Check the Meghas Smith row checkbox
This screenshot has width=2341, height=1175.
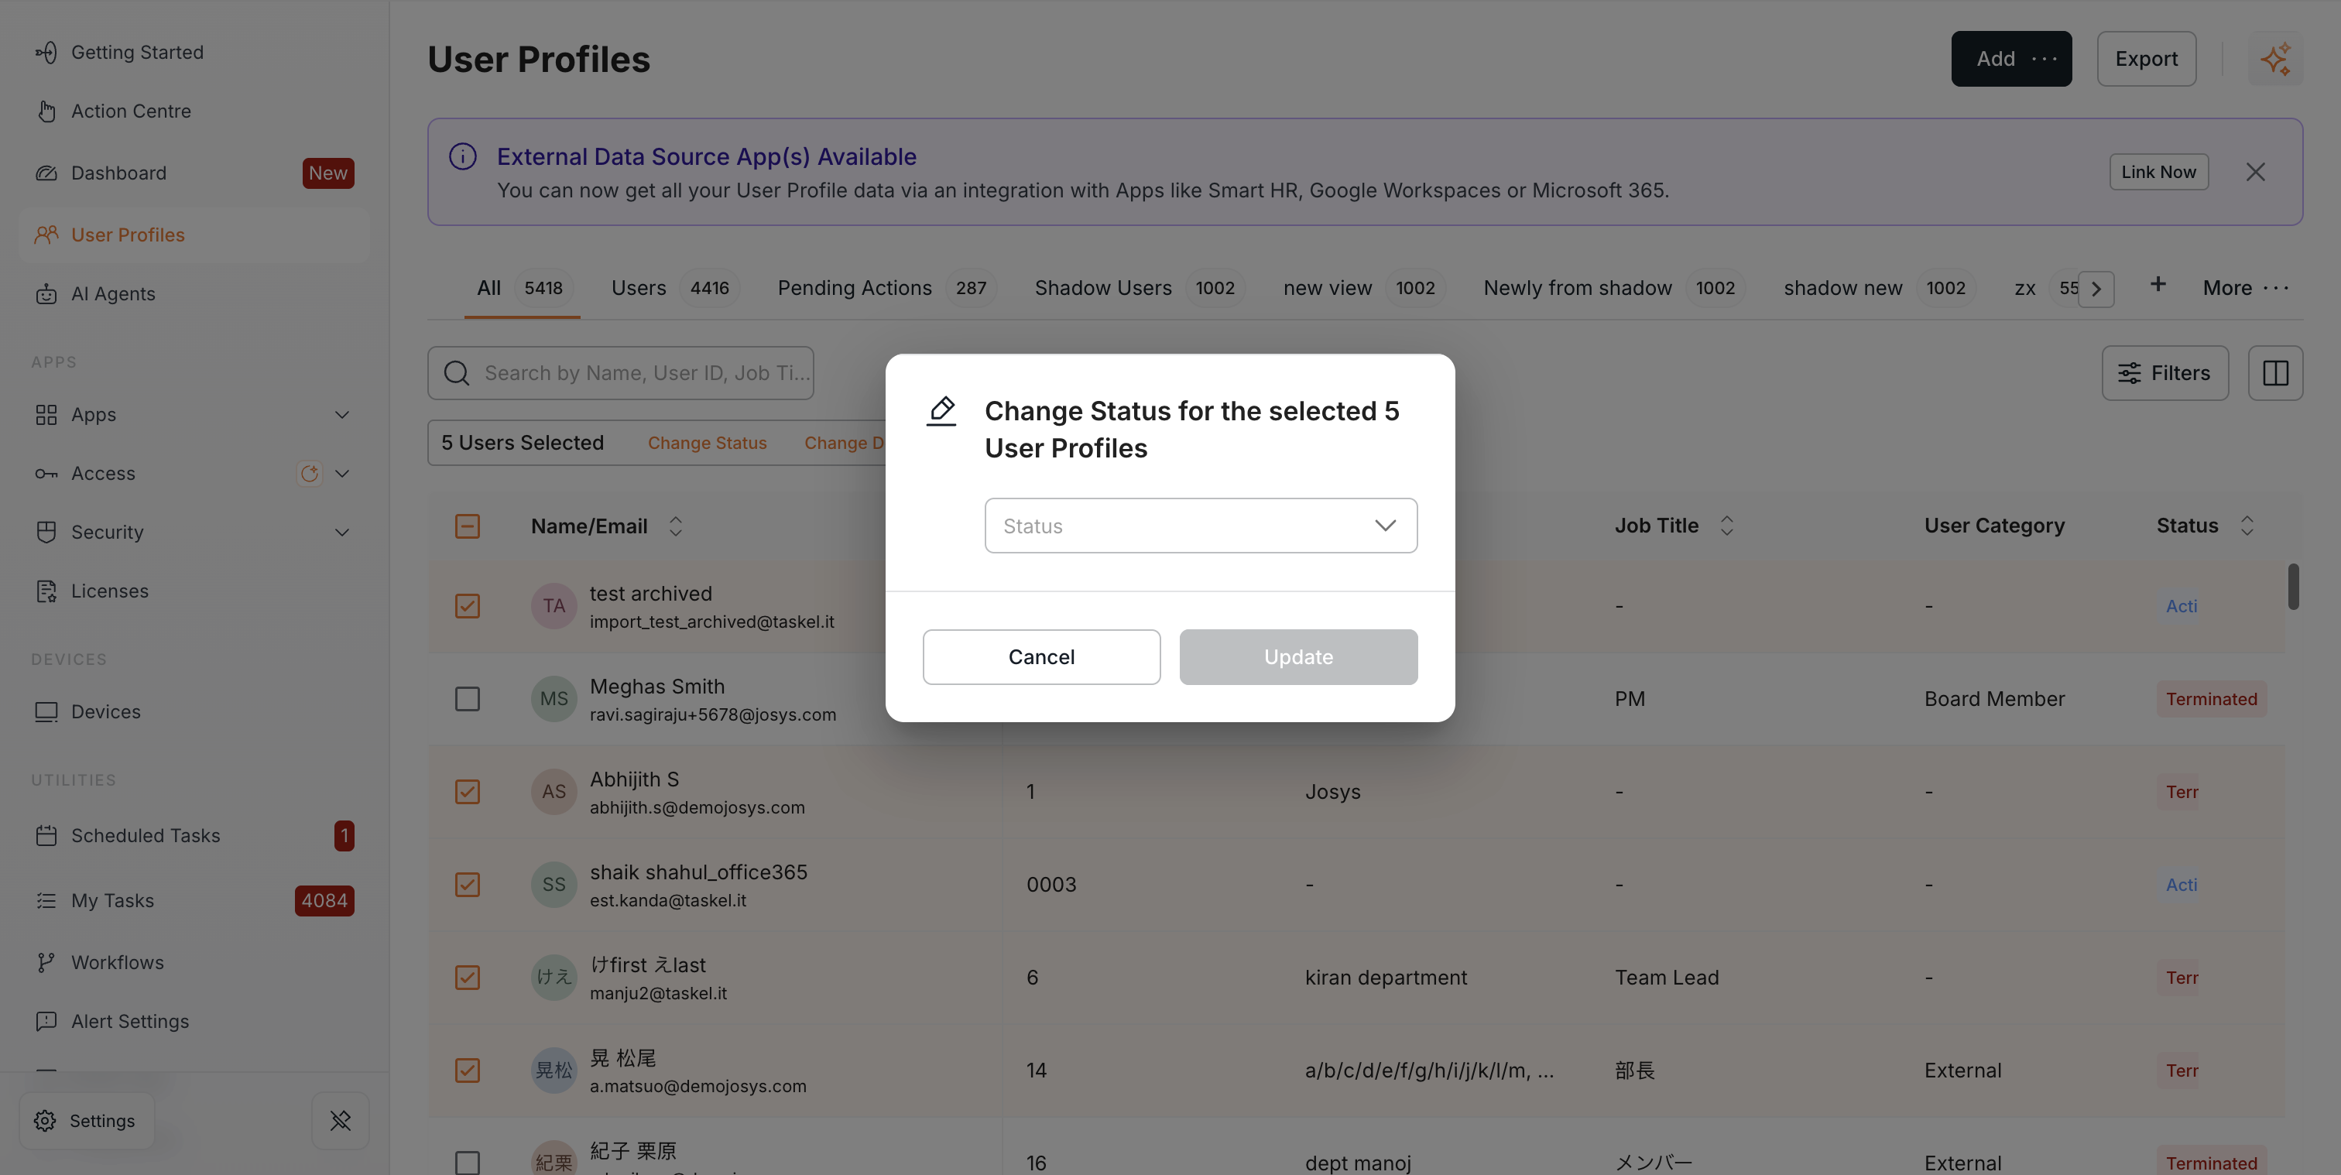[x=467, y=699]
